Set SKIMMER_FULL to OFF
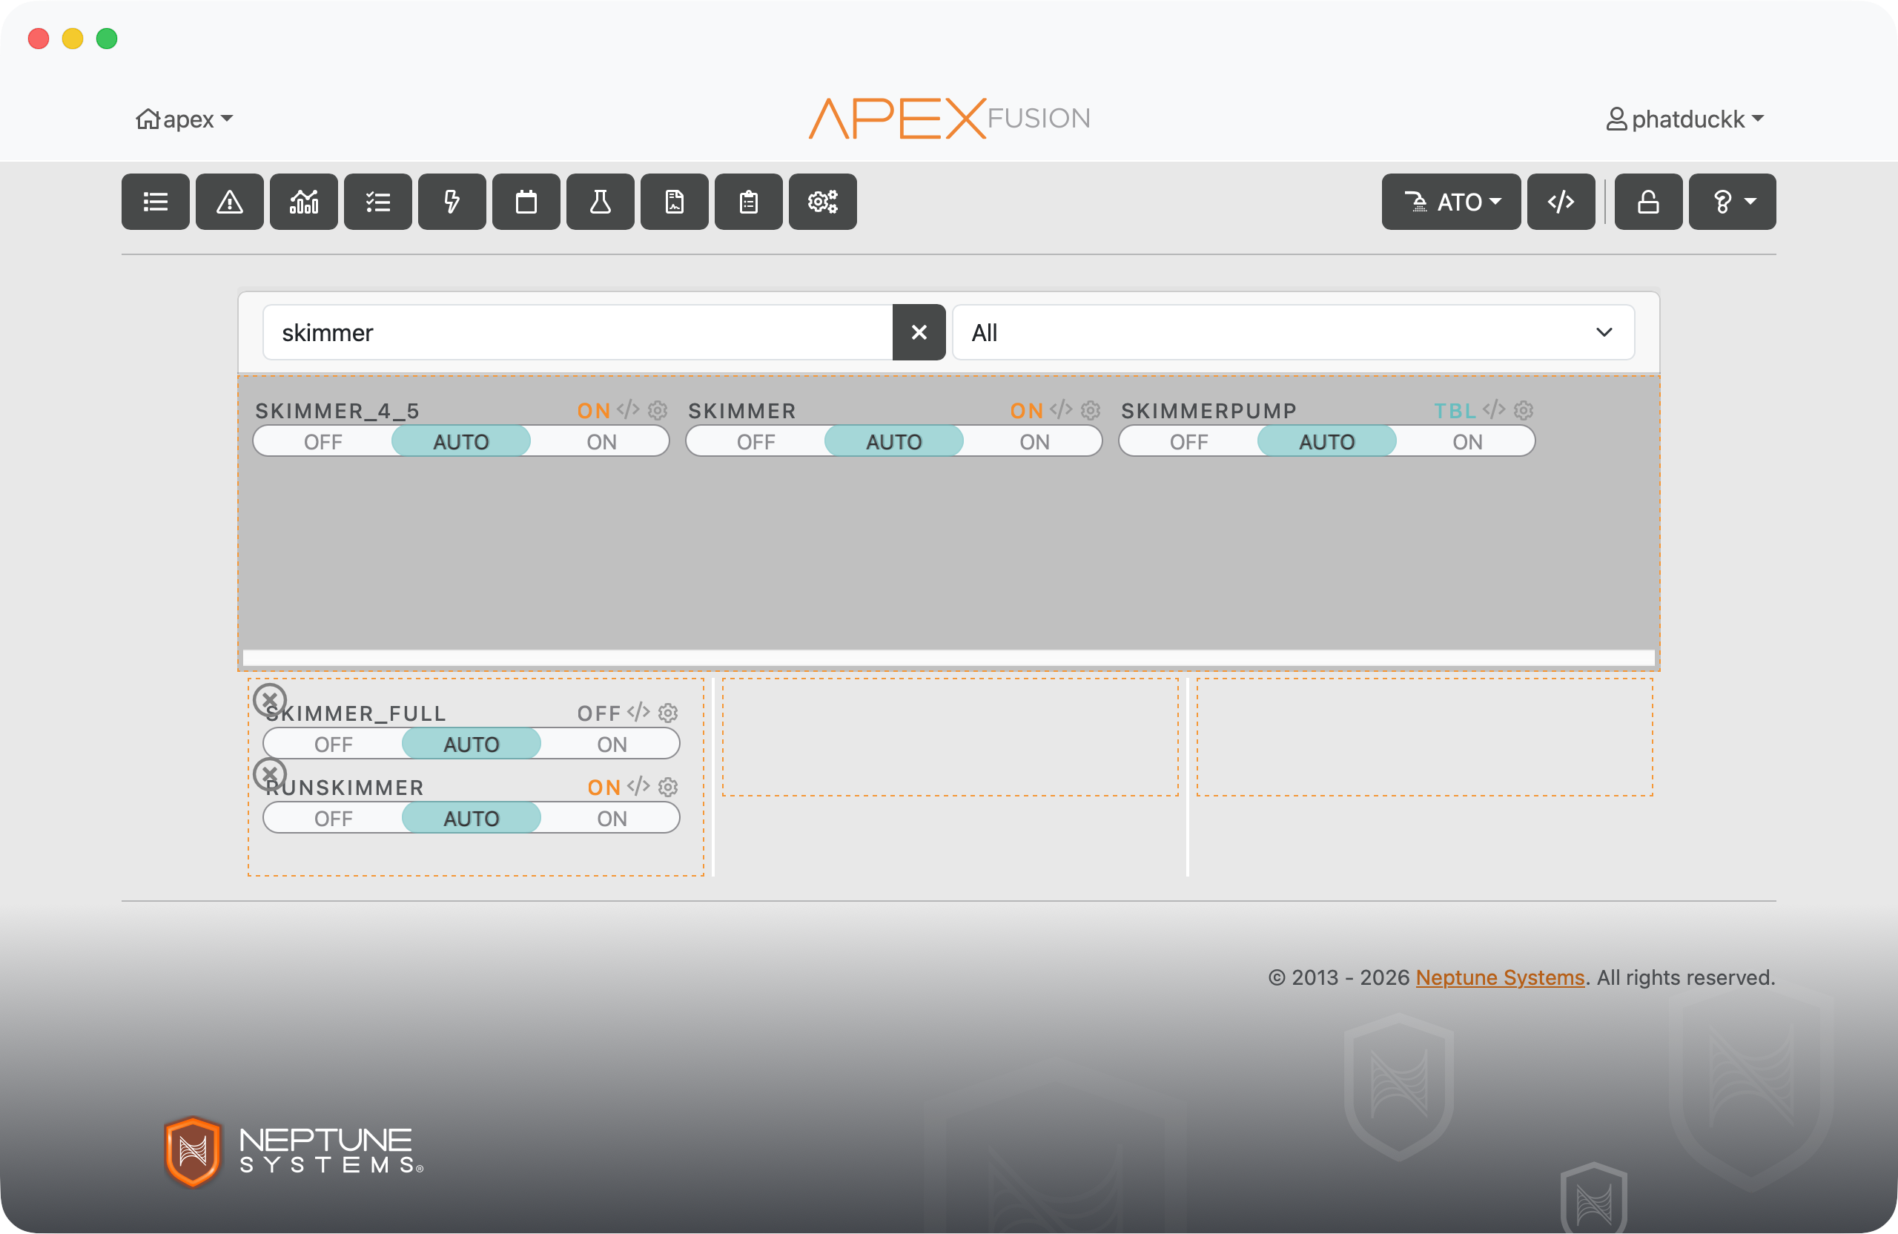Screen dimensions: 1898x1234 (333, 745)
